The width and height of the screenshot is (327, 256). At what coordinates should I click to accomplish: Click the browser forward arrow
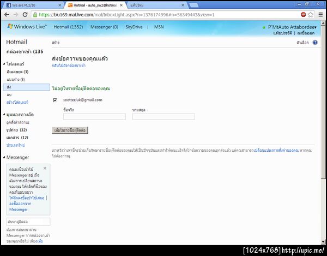pos(16,14)
